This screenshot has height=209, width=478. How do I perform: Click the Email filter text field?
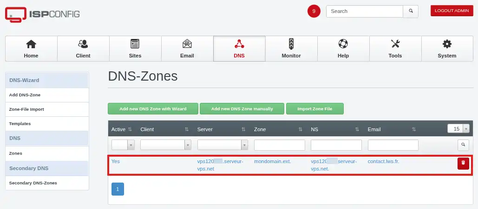[x=393, y=145]
